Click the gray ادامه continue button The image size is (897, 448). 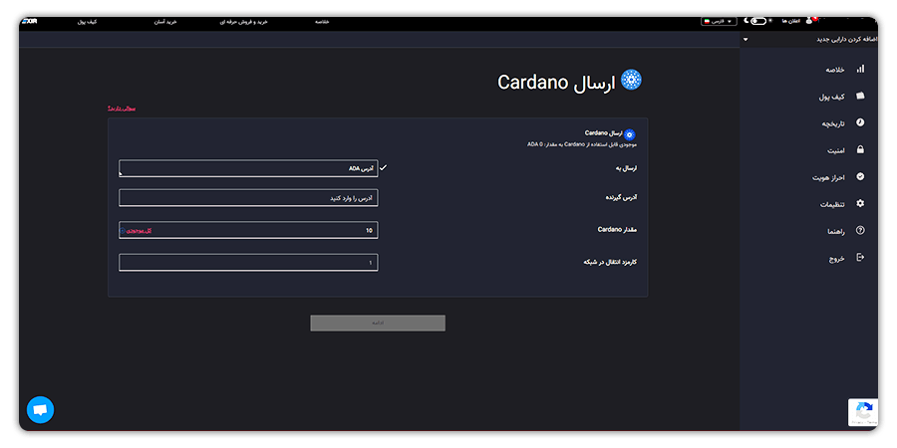[378, 323]
